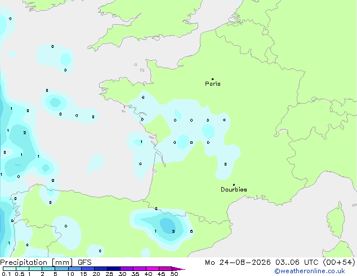357x276 pixels.
Task: Choose the 2–5 mm legend swatch
Action: point(48,269)
